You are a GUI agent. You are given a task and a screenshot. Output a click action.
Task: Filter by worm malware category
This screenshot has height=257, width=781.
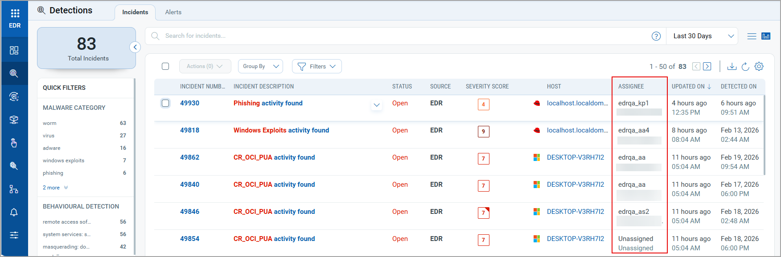coord(49,123)
